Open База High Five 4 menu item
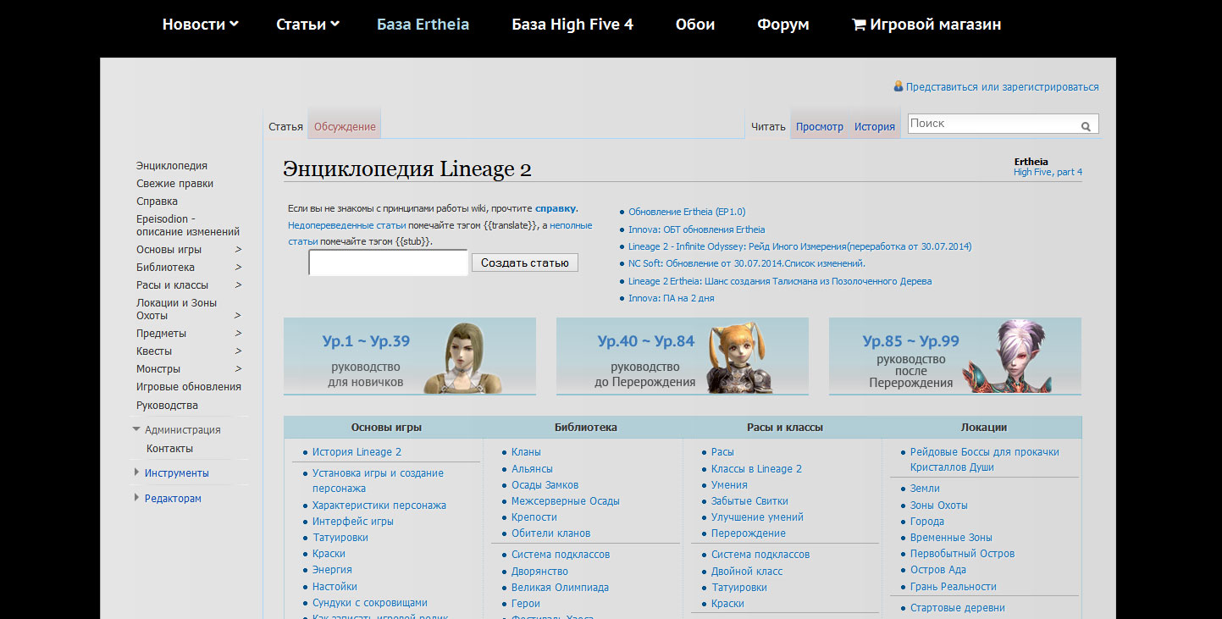The height and width of the screenshot is (619, 1222). pos(572,25)
